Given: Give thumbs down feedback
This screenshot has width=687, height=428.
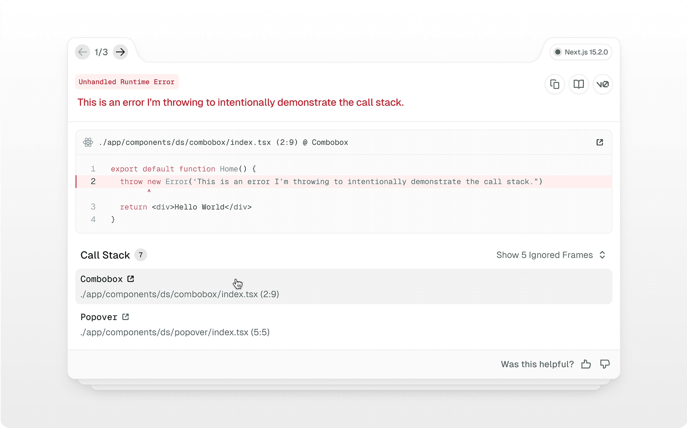Looking at the screenshot, I should point(605,364).
